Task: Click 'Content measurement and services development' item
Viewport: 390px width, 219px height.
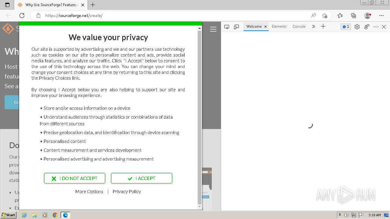Action: (x=92, y=150)
